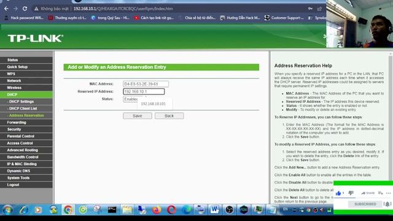
Task: Open Google Chrome in the taskbar
Action: pos(68,210)
